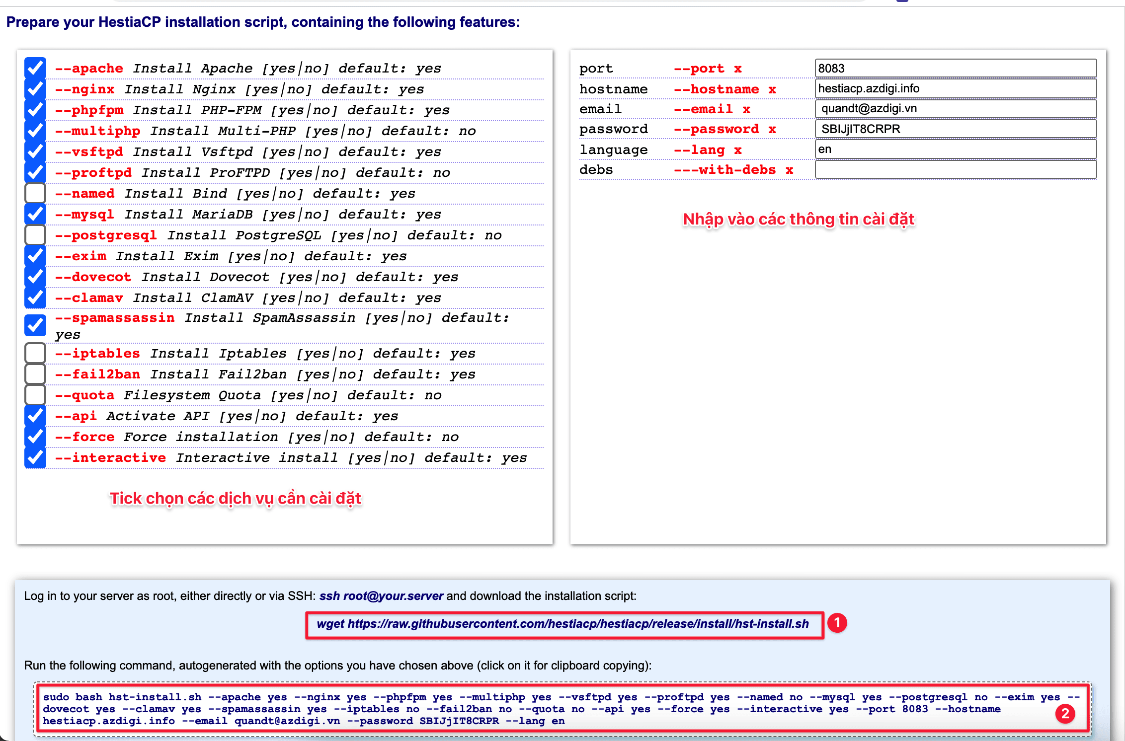Click the wget hst-install.sh download command

pos(562,624)
